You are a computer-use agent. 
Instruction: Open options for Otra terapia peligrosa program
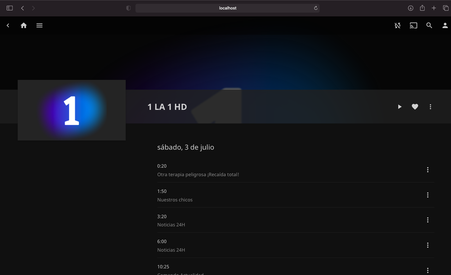428,170
